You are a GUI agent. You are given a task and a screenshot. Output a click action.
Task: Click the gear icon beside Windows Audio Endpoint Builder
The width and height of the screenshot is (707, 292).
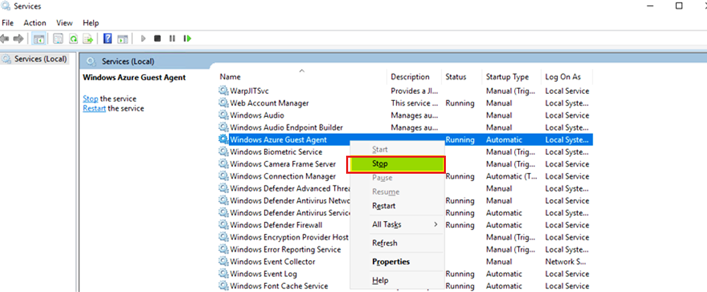(223, 128)
